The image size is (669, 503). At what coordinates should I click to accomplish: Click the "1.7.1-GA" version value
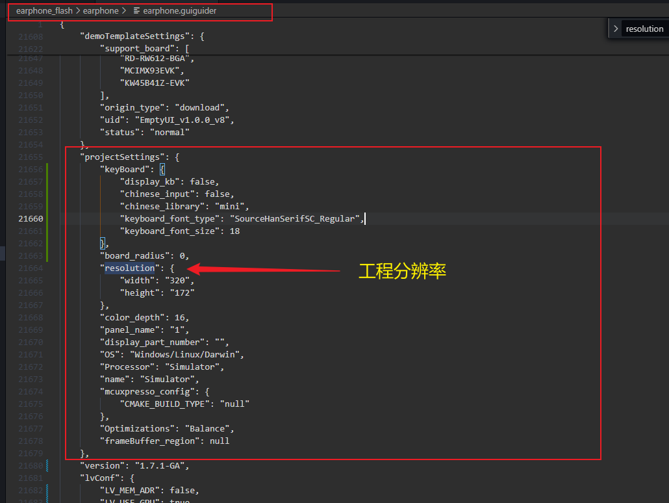pos(160,466)
